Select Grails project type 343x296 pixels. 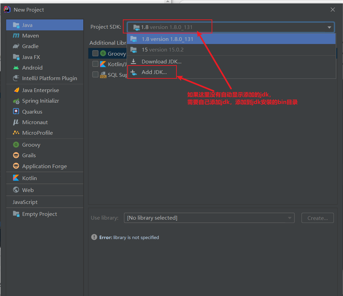click(x=45, y=155)
